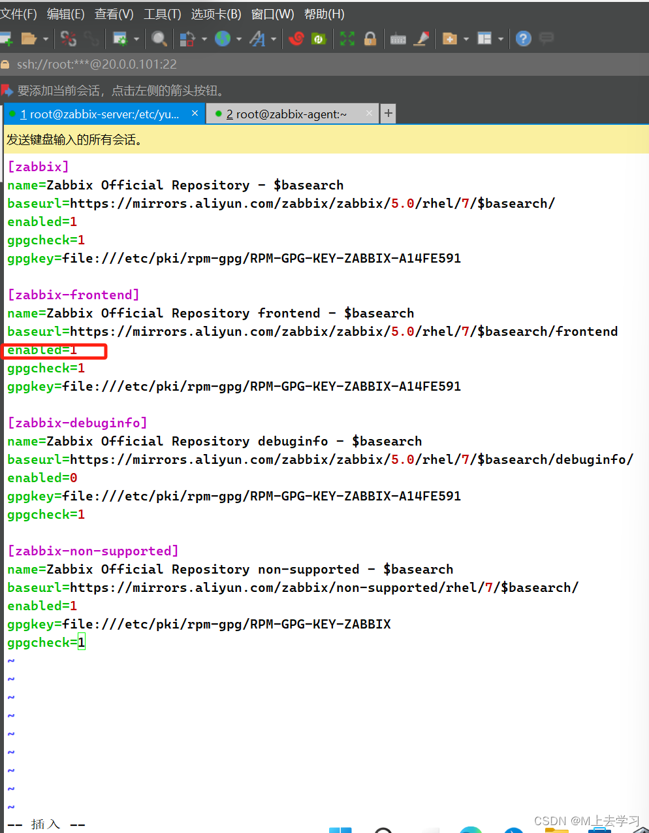Viewport: 649px width, 833px height.
Task: Click the highlighter pen icon
Action: (422, 39)
